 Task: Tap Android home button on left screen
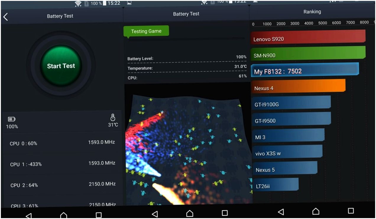64,215
